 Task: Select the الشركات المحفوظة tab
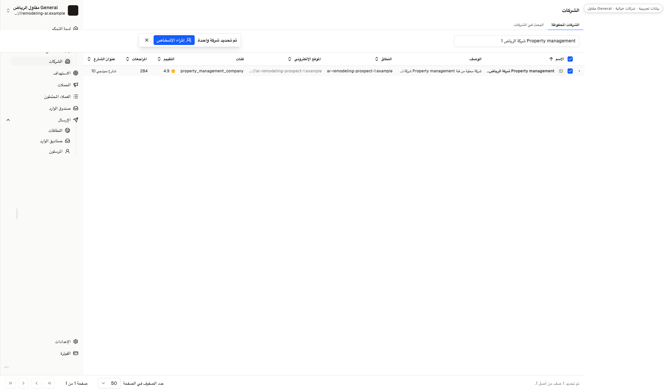pos(565,25)
